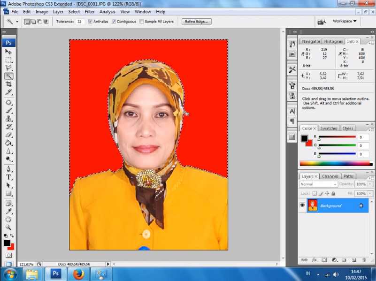Select the Notes tool
The width and height of the screenshot is (376, 281).
(8, 203)
